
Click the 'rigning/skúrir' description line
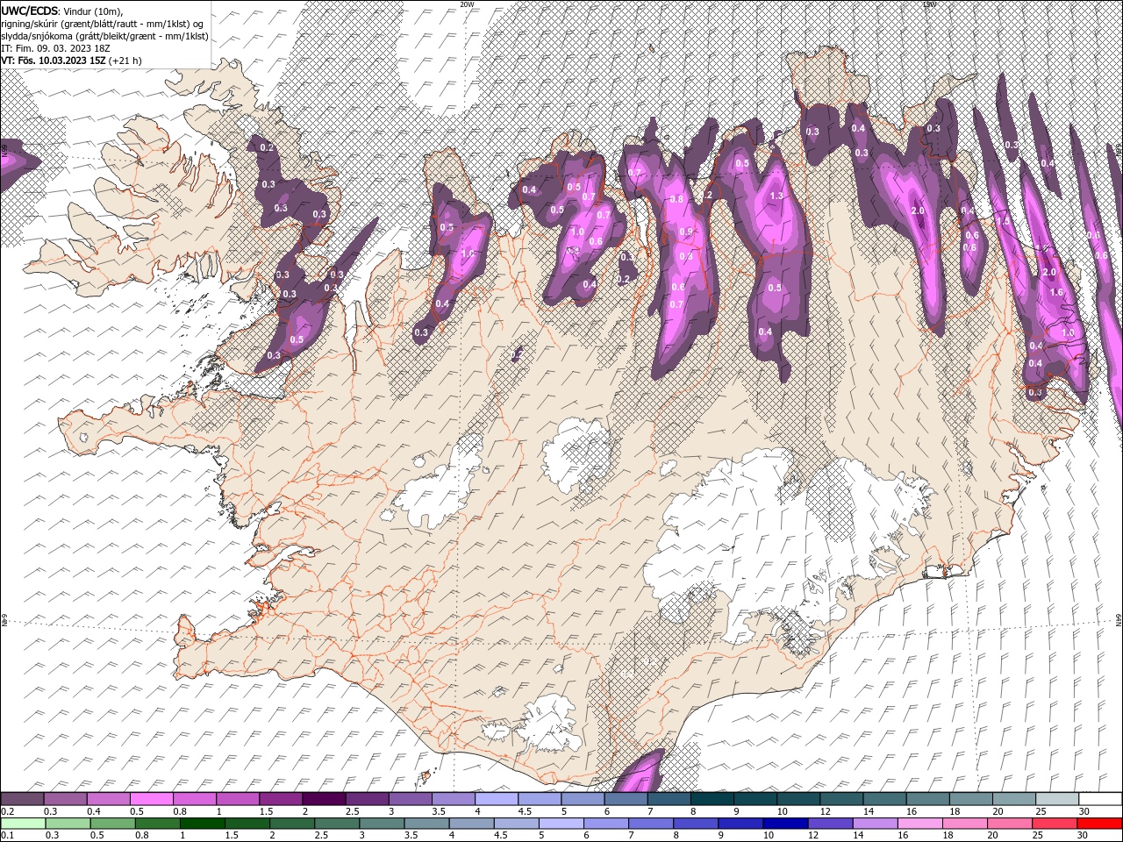(x=102, y=24)
